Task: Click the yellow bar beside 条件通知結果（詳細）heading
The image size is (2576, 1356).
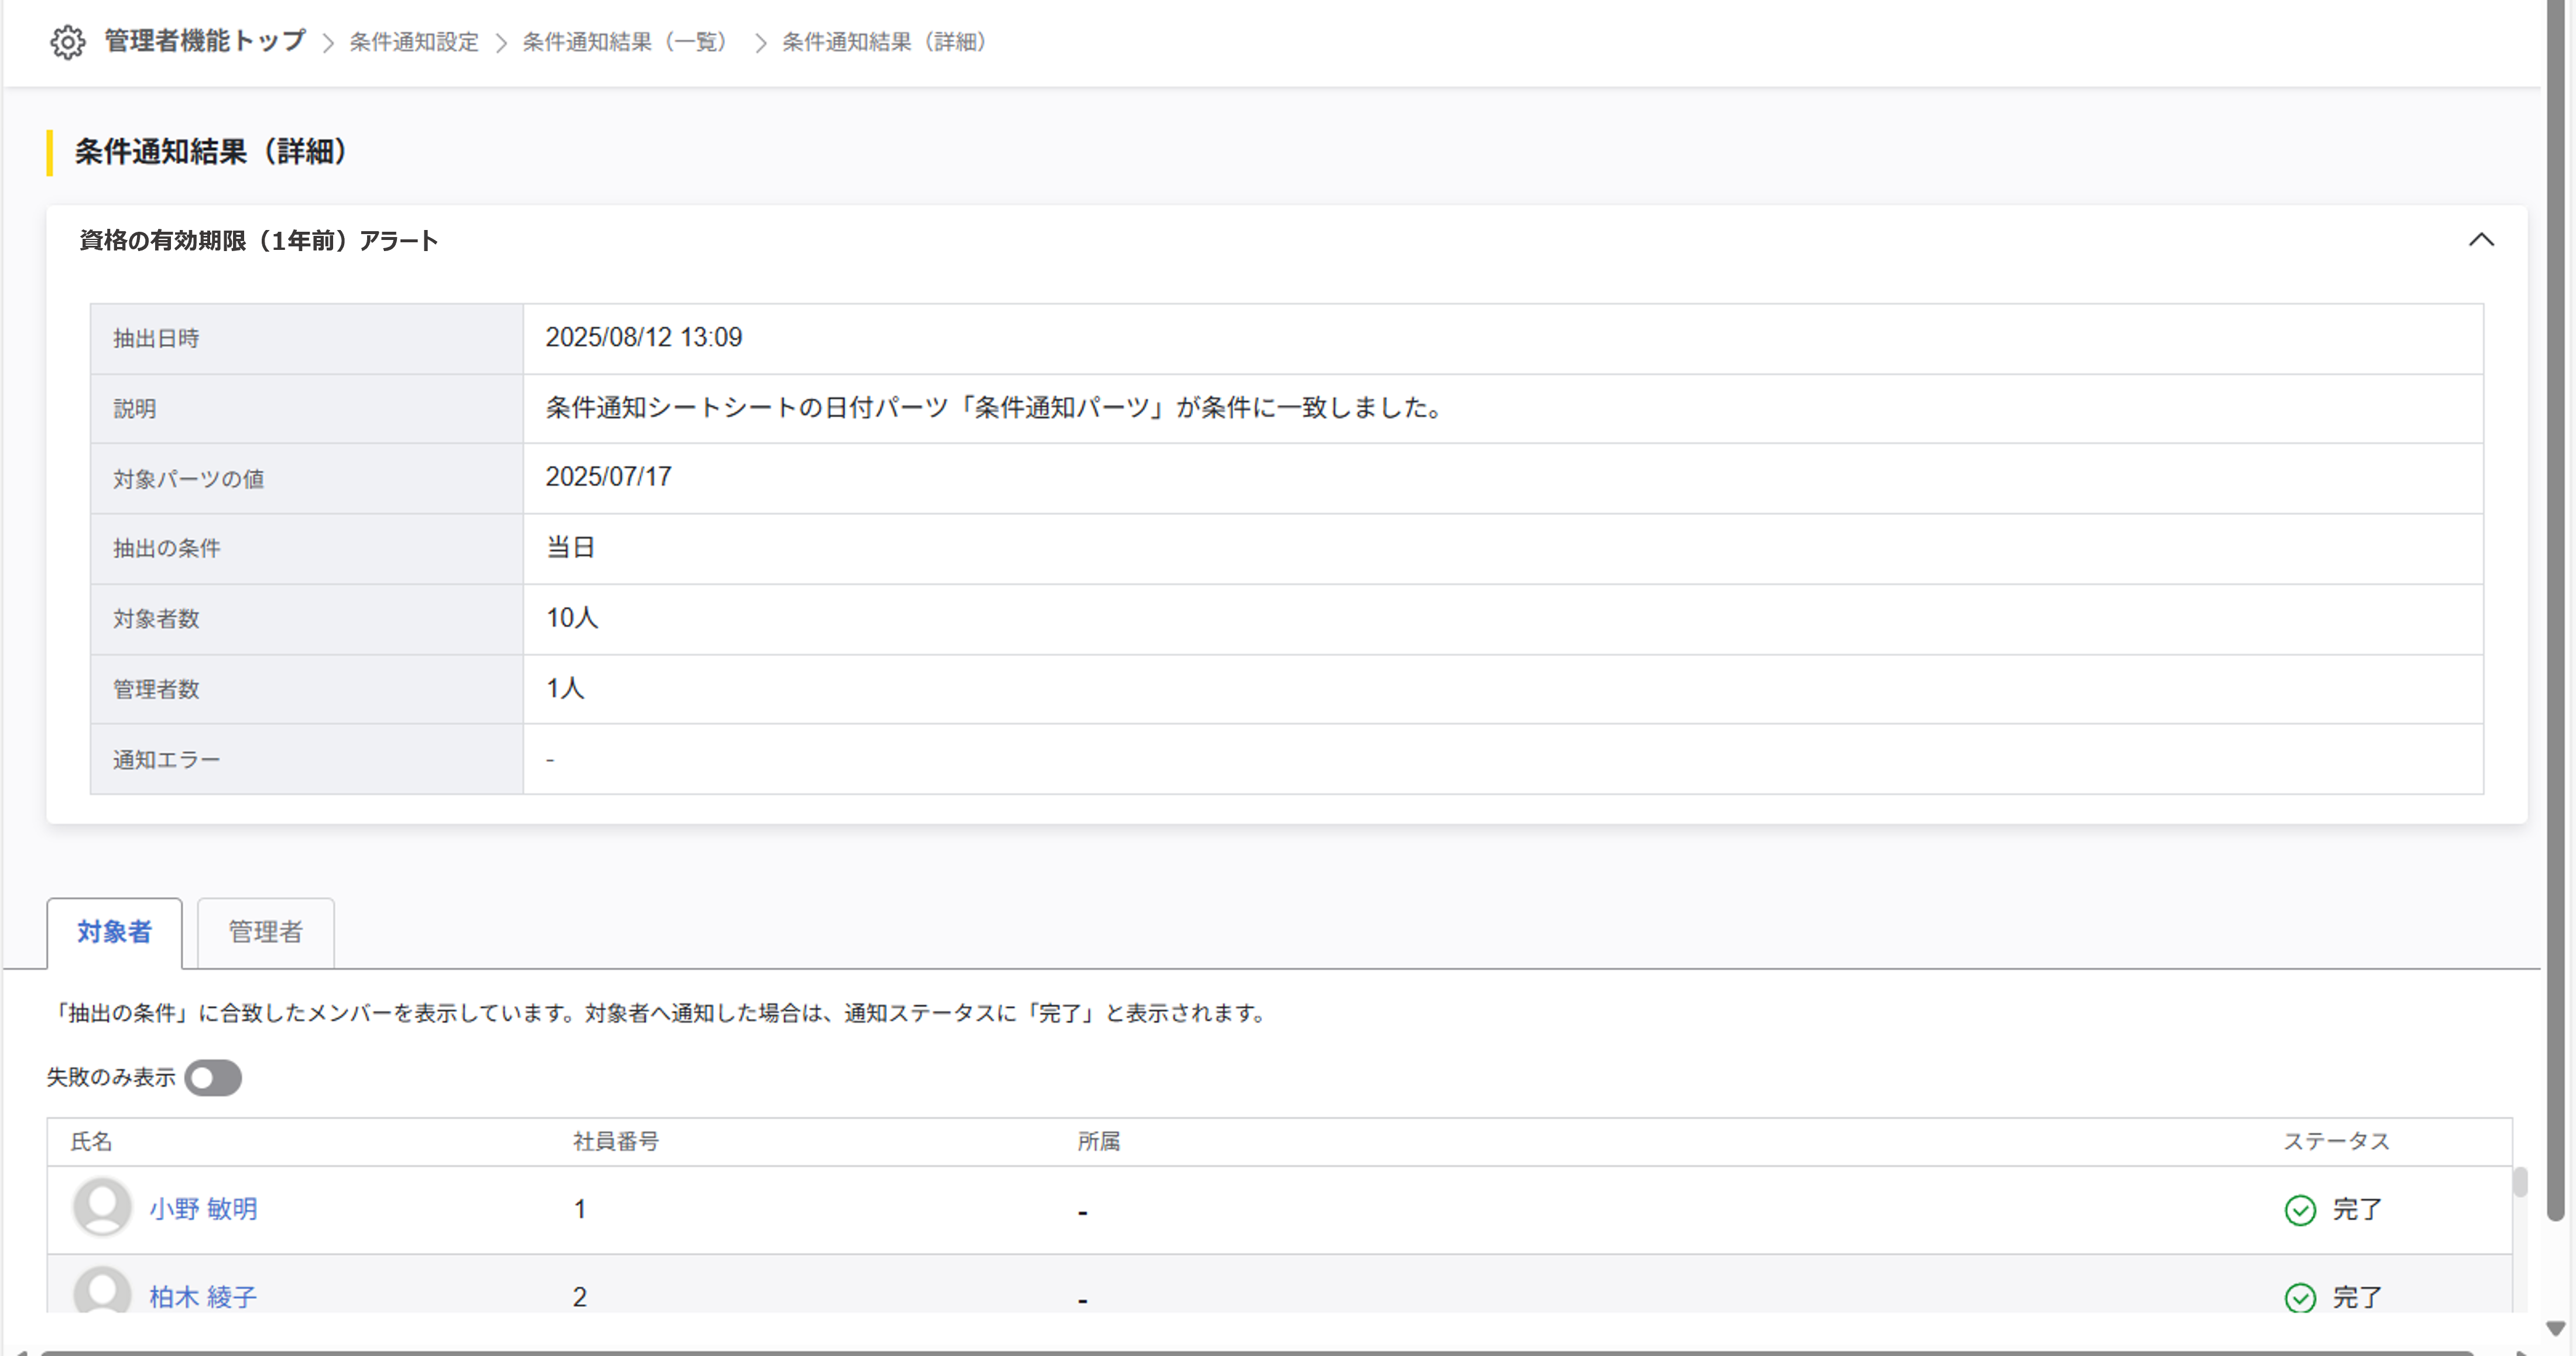Action: [50, 152]
